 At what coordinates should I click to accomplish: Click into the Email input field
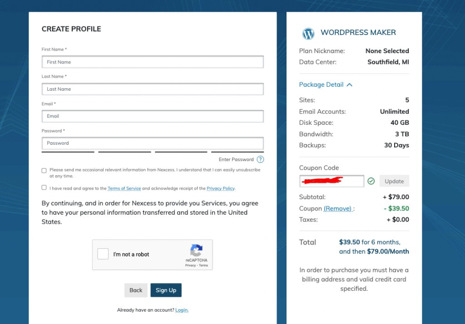click(x=153, y=116)
